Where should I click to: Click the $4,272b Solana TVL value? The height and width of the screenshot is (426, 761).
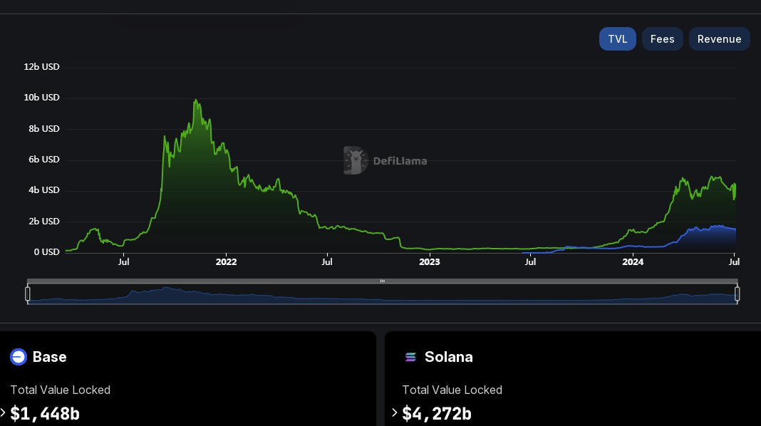[437, 413]
